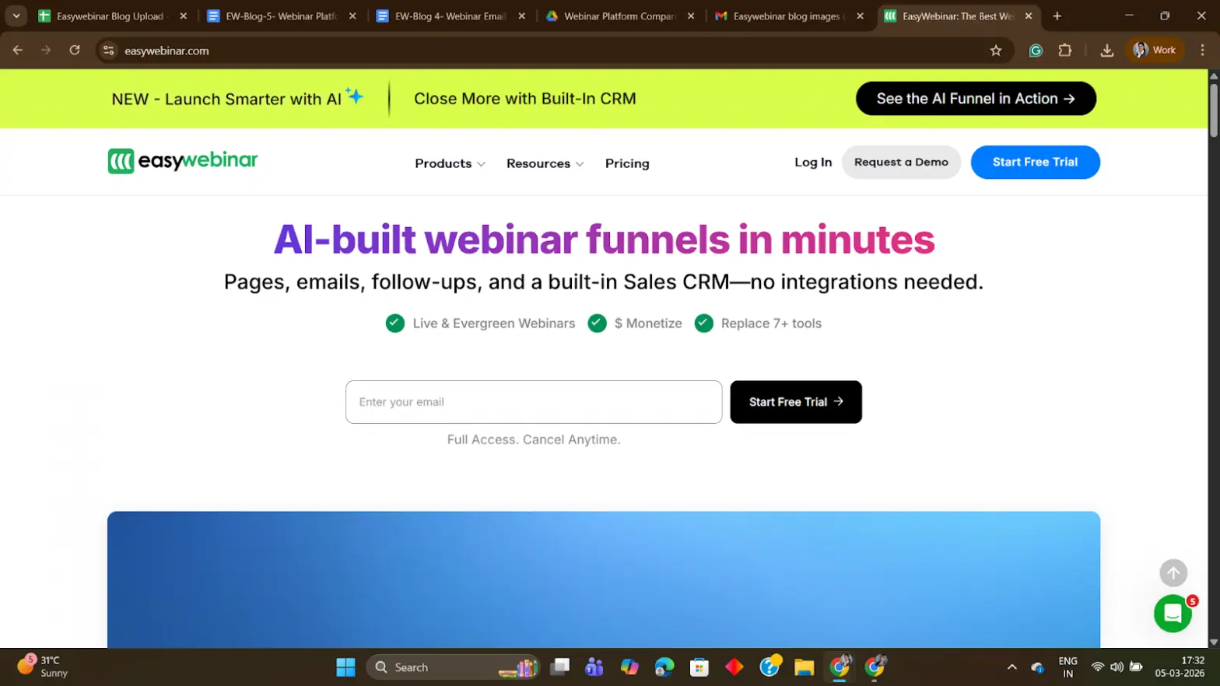Click the Enter your email field
The width and height of the screenshot is (1220, 686).
click(534, 402)
